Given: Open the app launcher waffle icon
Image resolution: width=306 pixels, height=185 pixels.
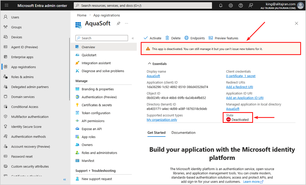Looking at the screenshot, I should tap(7, 5).
